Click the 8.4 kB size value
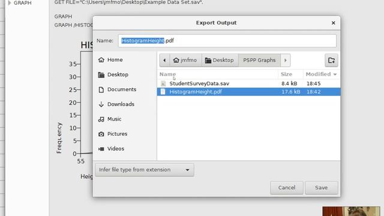384x216 pixels. coord(289,83)
